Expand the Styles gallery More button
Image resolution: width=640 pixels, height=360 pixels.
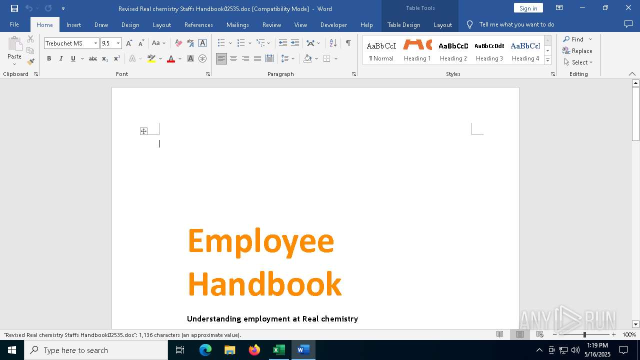click(x=547, y=60)
